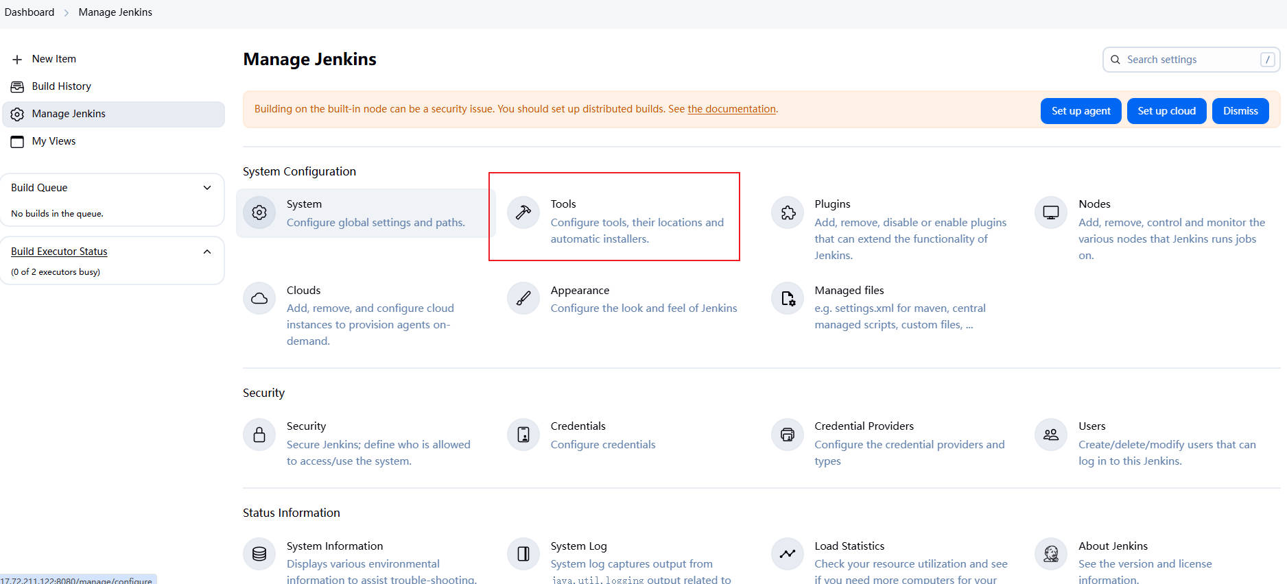The height and width of the screenshot is (584, 1287).
Task: Open the Plugins puzzle piece icon
Action: (x=788, y=212)
